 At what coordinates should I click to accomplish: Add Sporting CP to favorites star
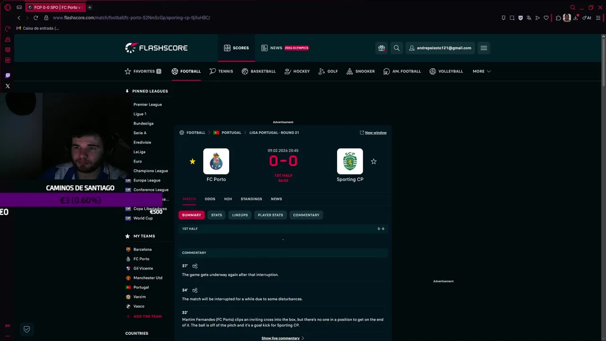(374, 162)
